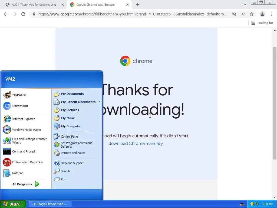The height and width of the screenshot is (208, 277).
Task: Open Printers and Faxes
Action: 73,153
